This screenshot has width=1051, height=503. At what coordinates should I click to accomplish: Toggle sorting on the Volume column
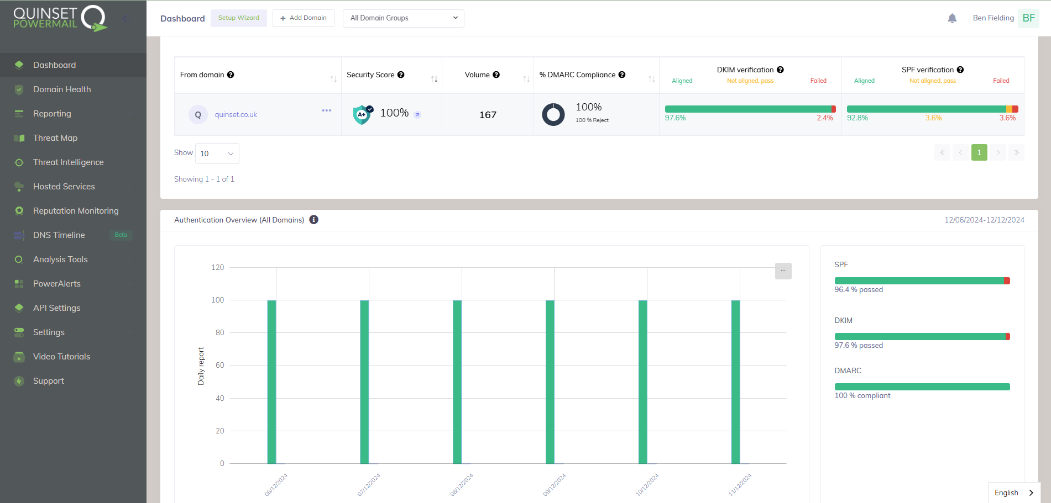pos(526,79)
